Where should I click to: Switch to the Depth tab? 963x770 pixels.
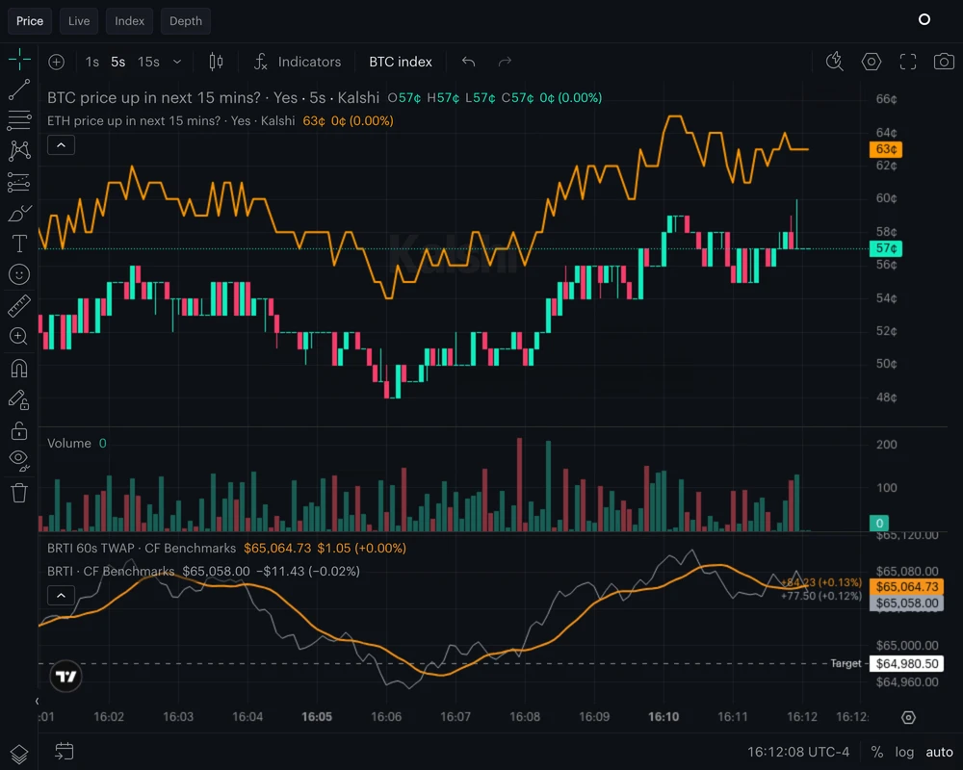coord(186,21)
